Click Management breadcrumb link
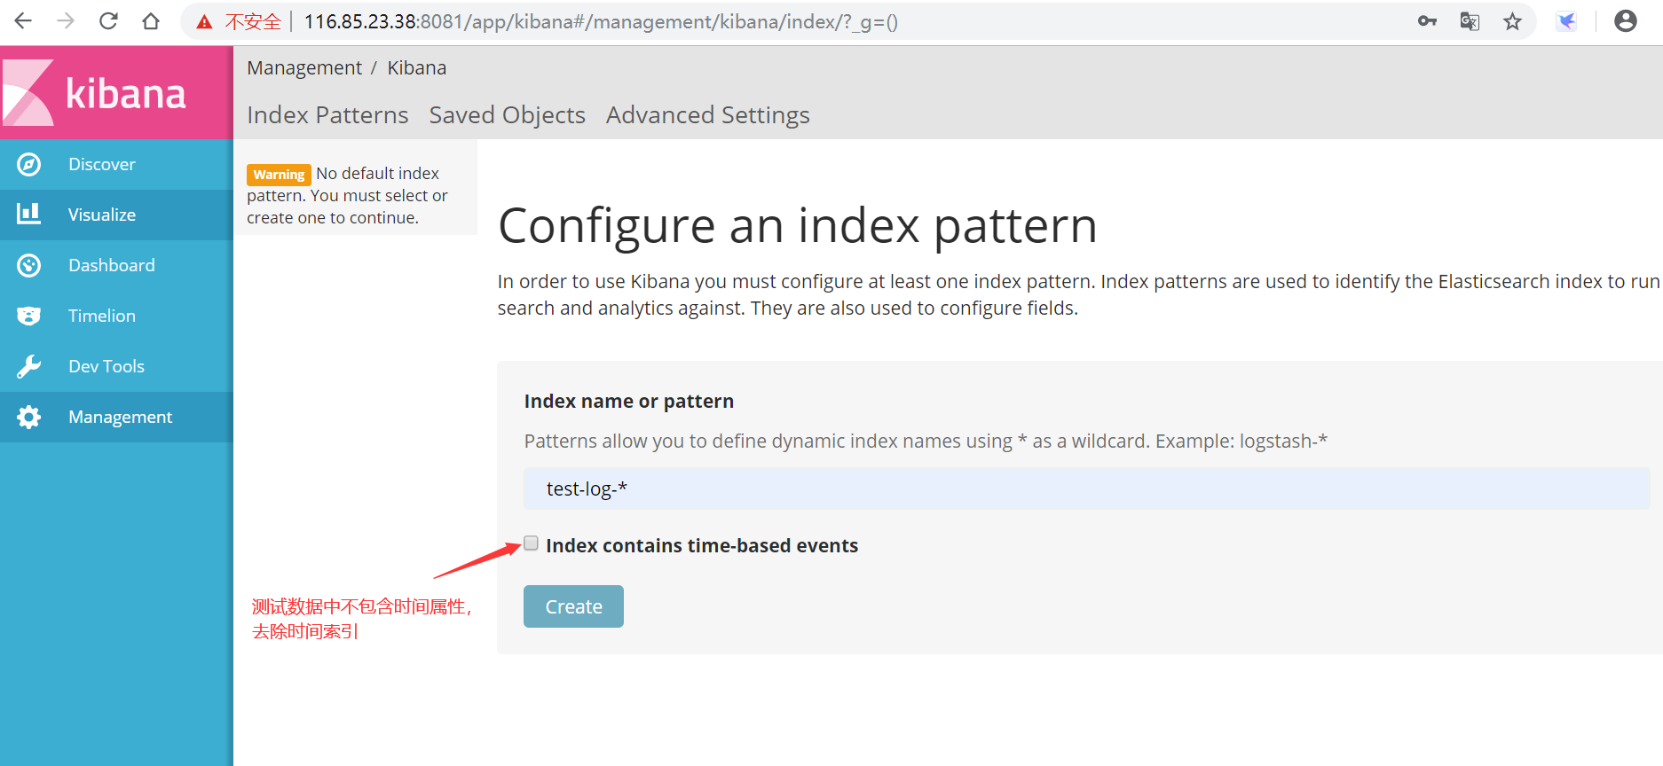This screenshot has height=766, width=1663. click(x=304, y=68)
